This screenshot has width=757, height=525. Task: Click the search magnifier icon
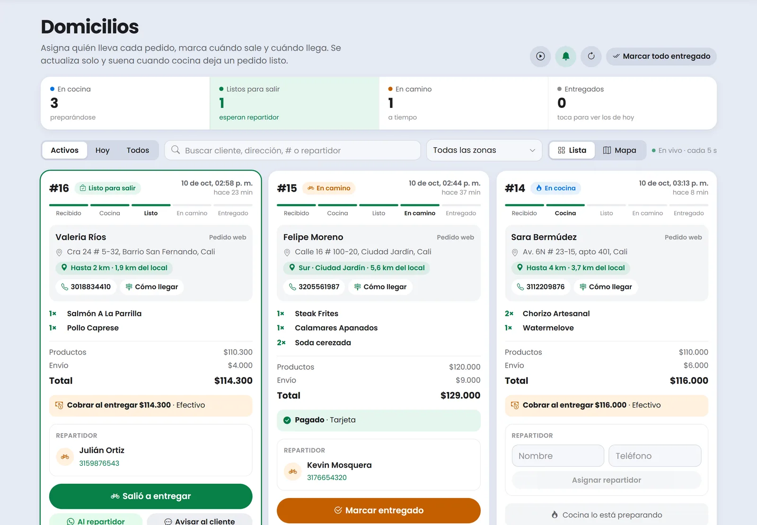176,150
